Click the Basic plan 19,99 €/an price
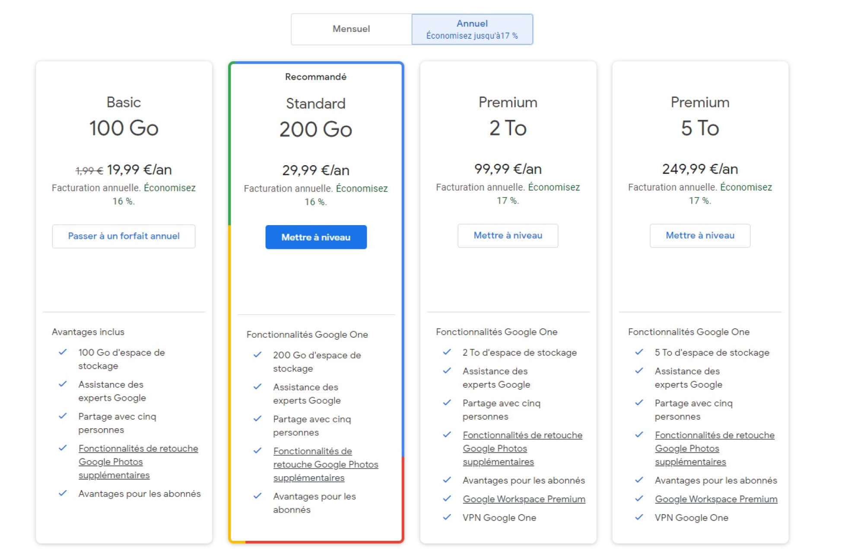The width and height of the screenshot is (864, 549). point(139,170)
